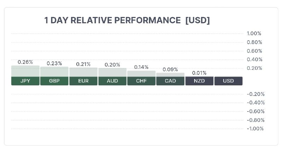The height and width of the screenshot is (151, 283).
Task: Click the 0.14% value above CHF
Action: [x=141, y=67]
